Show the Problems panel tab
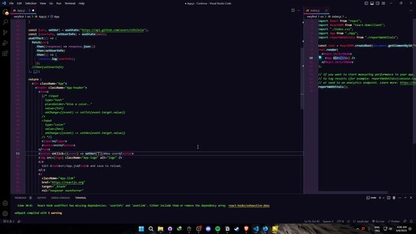 (21, 198)
